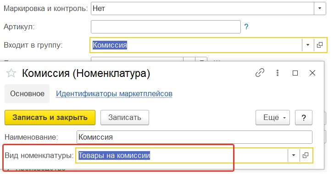
Task: Click the Маркировка и контроль label
Action: pyautogui.click(x=46, y=9)
